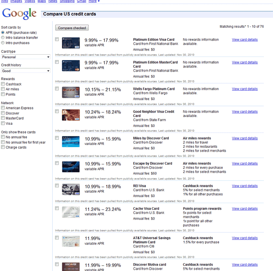Screen dimensions: 273x271
Task: Tick No annual fee for first year
Action: pyautogui.click(x=3, y=142)
